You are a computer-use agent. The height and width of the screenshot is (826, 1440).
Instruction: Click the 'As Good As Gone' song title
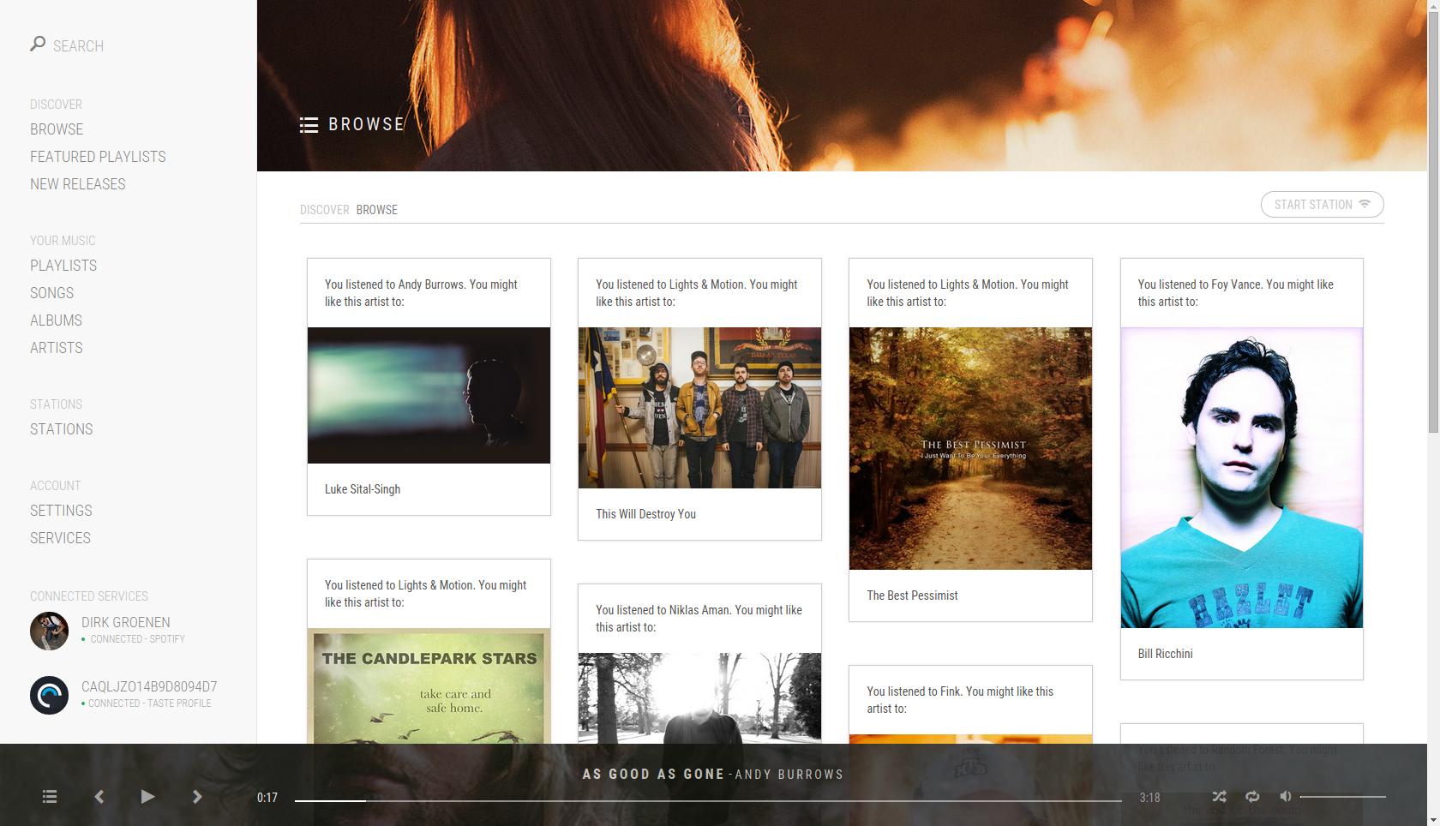653,775
